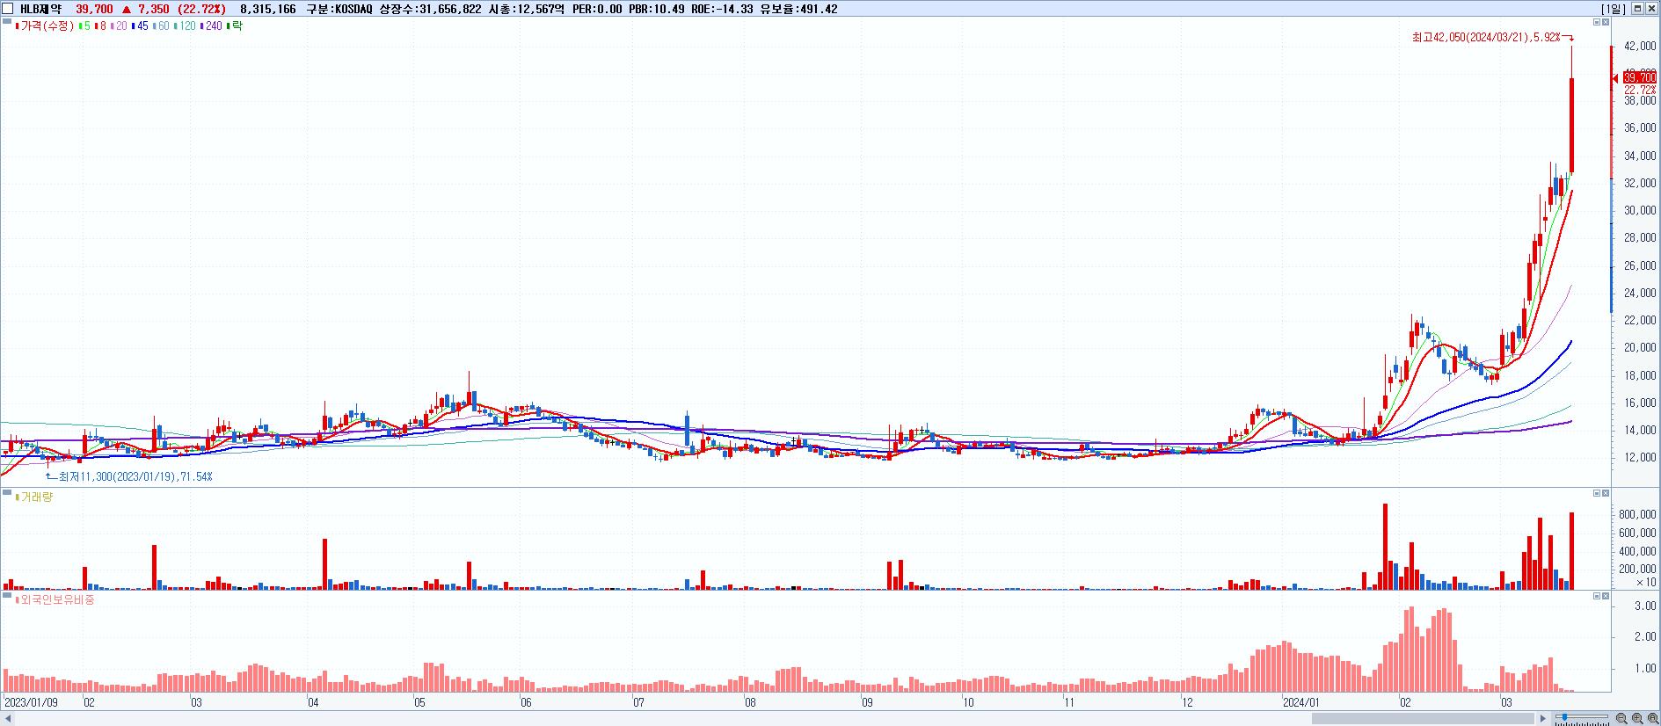The height and width of the screenshot is (726, 1661).
Task: Select the 5-day moving average legend
Action: [84, 26]
